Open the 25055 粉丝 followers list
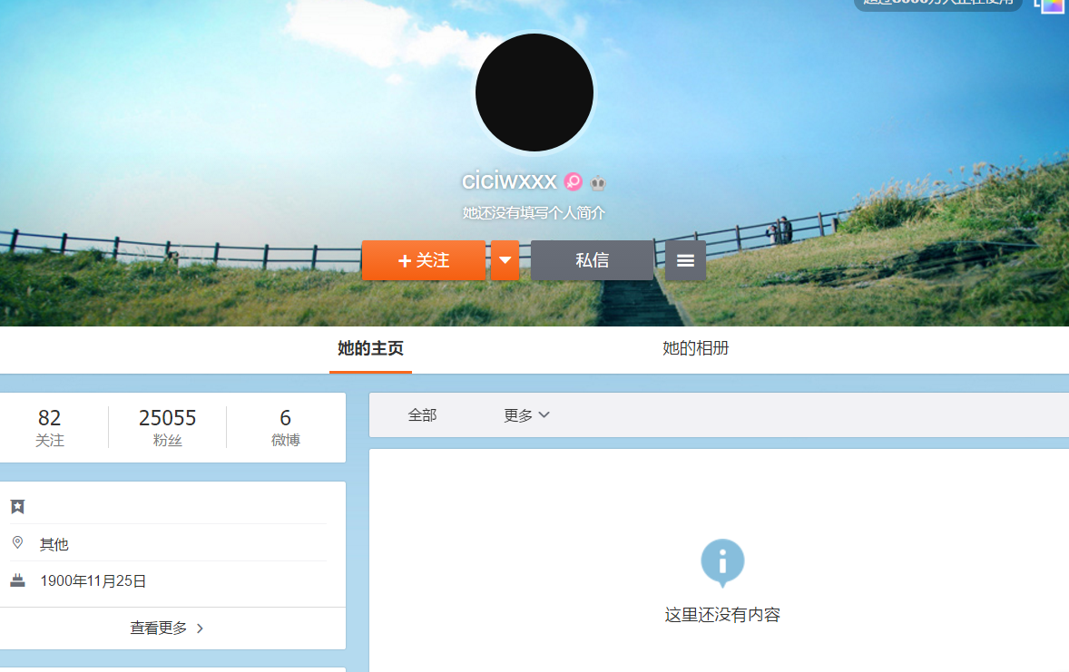1069x672 pixels. coord(168,427)
